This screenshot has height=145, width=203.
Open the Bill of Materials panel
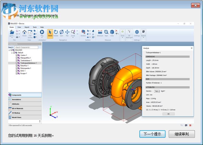point(25,109)
